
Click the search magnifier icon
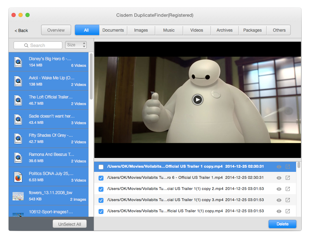pos(26,46)
